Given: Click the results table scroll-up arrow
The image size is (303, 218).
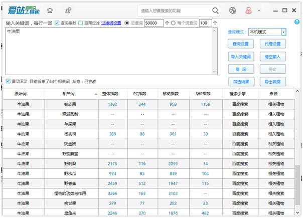Looking at the screenshot, I should tap(297, 91).
